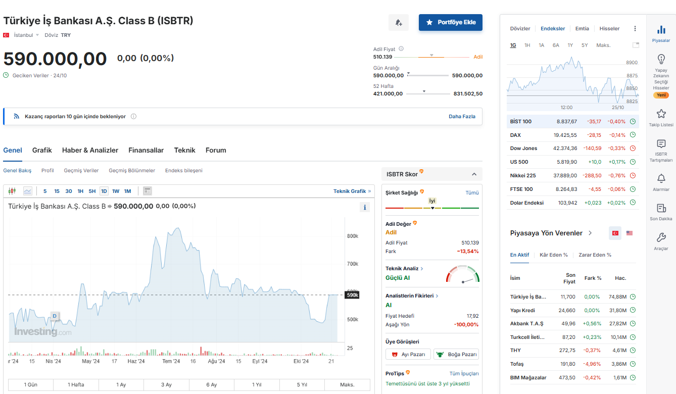The width and height of the screenshot is (676, 394).
Task: Click the info icon beside Kazanç raporları
Action: click(133, 116)
